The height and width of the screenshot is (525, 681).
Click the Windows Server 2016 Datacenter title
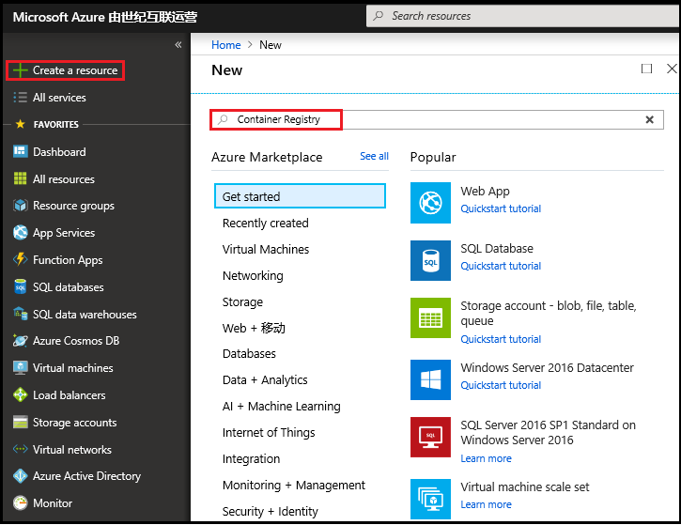tap(547, 368)
